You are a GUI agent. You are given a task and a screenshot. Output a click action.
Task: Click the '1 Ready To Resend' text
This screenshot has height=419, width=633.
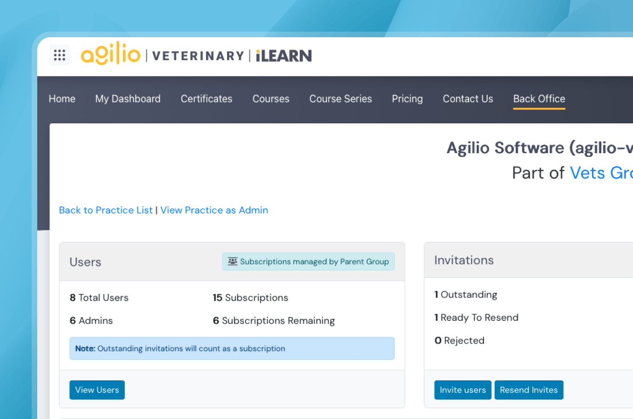(476, 318)
